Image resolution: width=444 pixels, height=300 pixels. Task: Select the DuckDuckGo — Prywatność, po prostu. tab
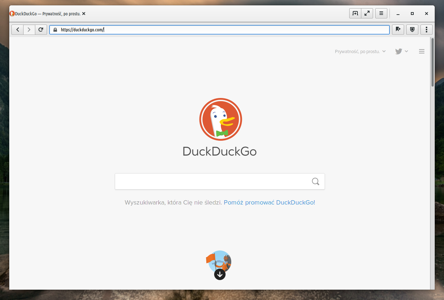pyautogui.click(x=47, y=14)
